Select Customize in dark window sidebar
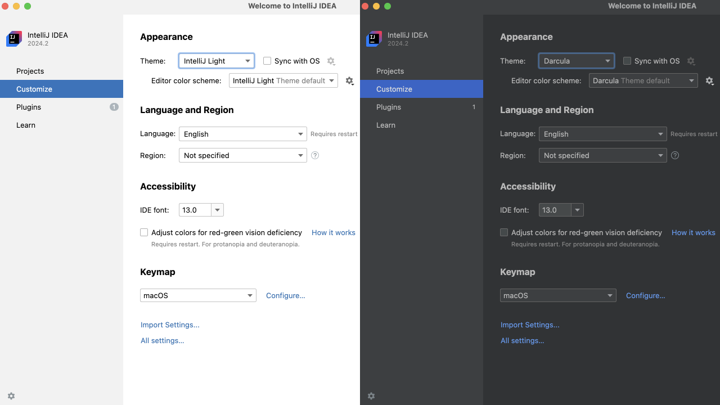This screenshot has width=720, height=405. point(421,89)
